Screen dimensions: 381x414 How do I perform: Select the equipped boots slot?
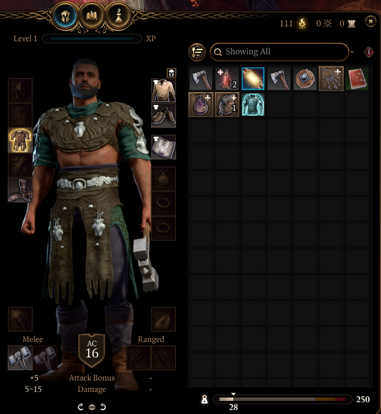20,190
